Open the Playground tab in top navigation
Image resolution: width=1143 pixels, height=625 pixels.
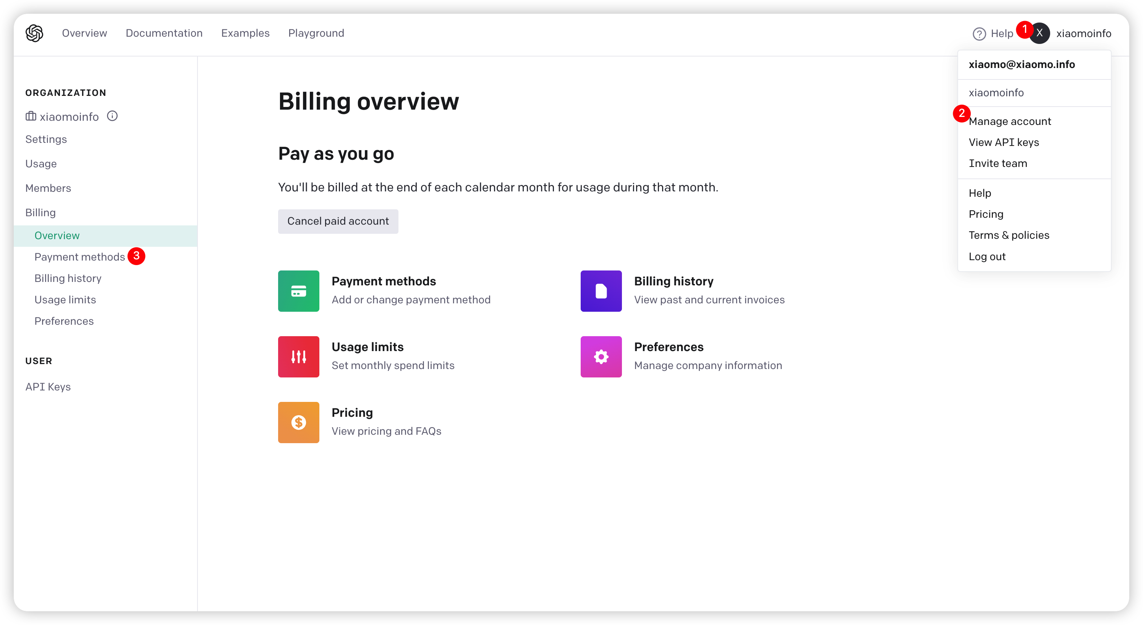pyautogui.click(x=316, y=33)
